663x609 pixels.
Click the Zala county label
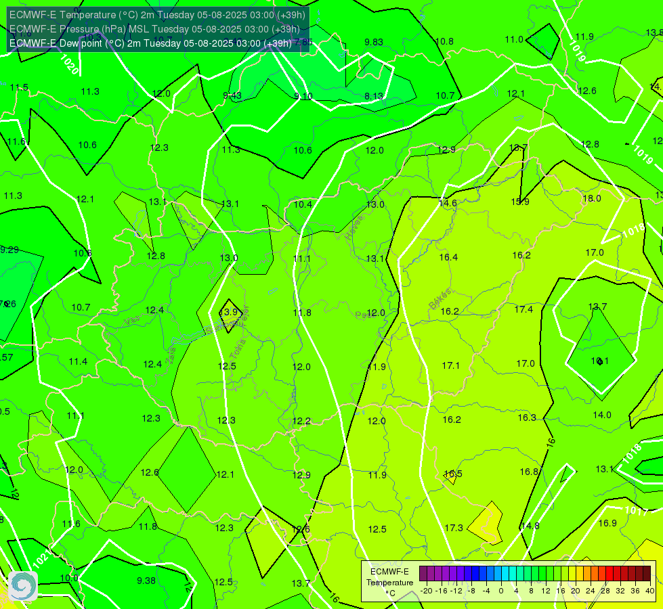(x=171, y=357)
